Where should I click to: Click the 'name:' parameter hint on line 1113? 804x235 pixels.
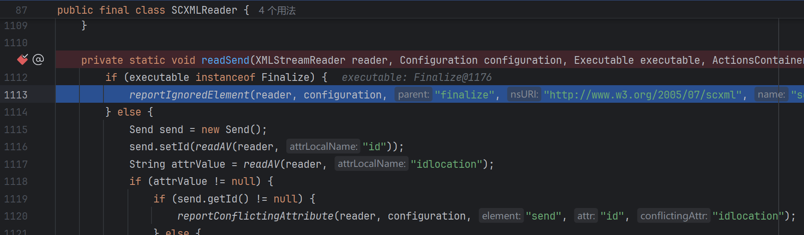(771, 95)
